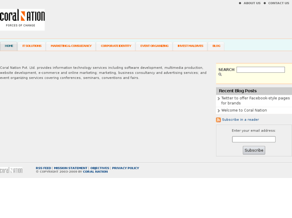292x218 pixels.
Task: Open the Mission Statement footer link
Action: coord(71,168)
